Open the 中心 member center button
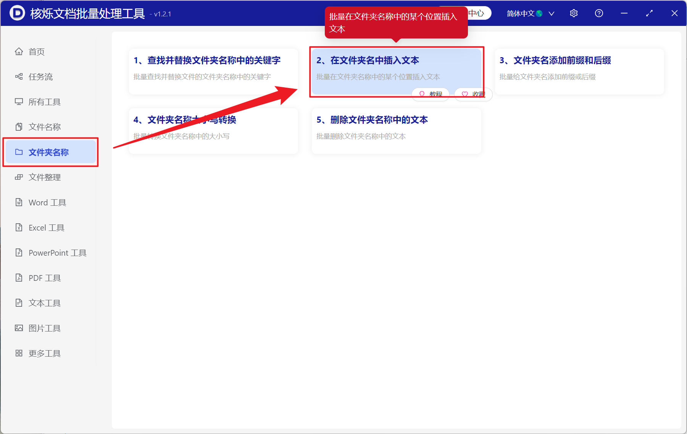The image size is (687, 434). pyautogui.click(x=475, y=13)
